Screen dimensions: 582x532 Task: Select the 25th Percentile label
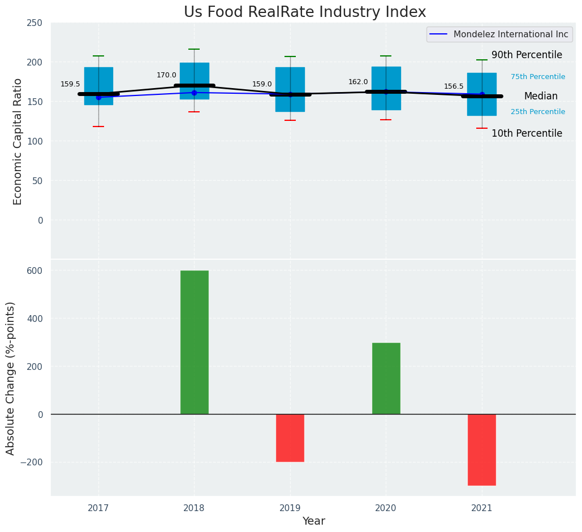click(538, 112)
